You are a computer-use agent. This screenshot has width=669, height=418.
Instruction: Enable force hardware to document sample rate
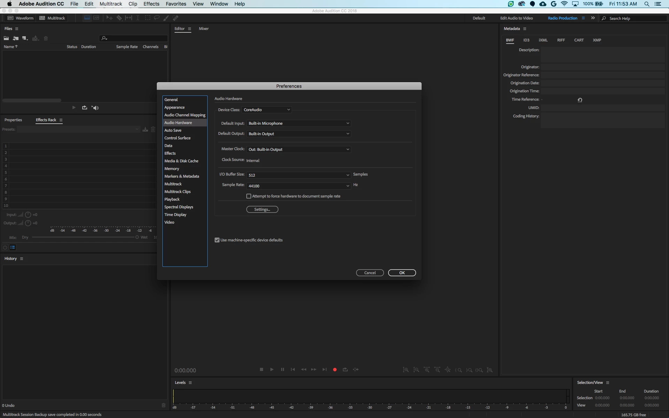tap(249, 196)
